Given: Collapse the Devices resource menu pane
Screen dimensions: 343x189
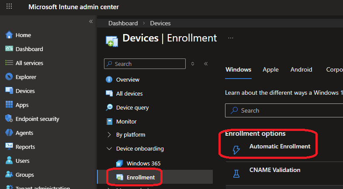Looking at the screenshot, I should pyautogui.click(x=206, y=64).
